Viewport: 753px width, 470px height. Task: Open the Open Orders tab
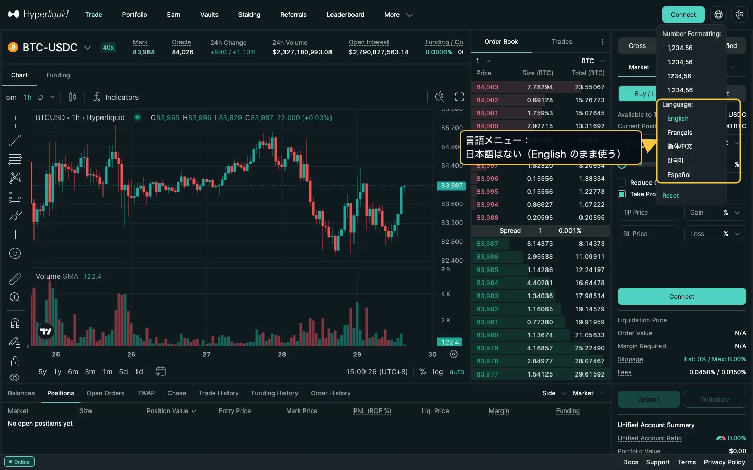pos(106,393)
